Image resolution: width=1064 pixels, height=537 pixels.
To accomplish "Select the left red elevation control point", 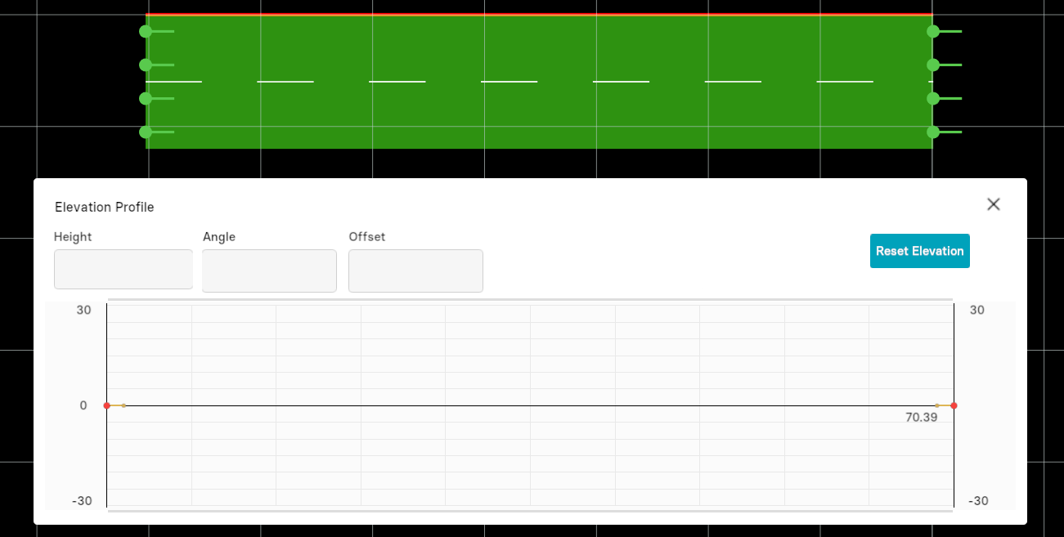I will tap(107, 405).
